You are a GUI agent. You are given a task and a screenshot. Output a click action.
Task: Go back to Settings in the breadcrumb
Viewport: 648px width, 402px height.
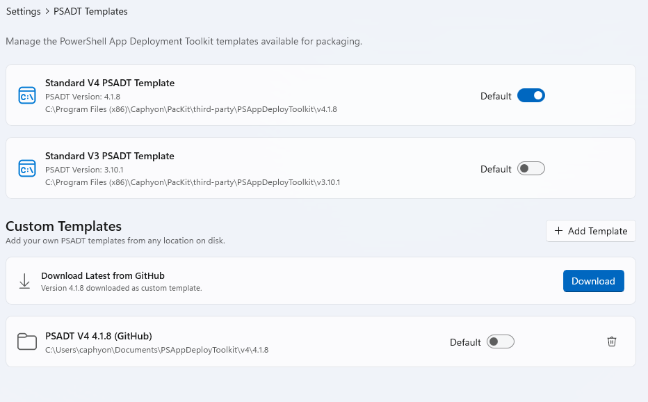23,12
